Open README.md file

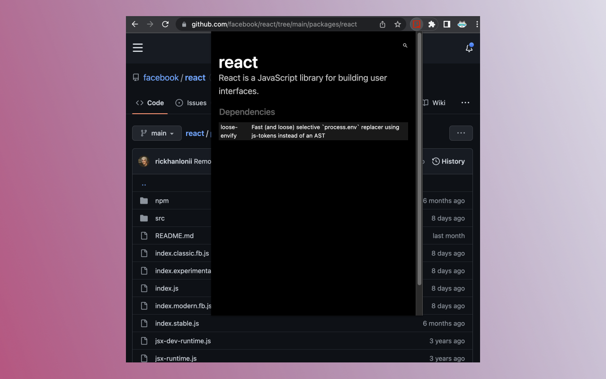coord(174,236)
